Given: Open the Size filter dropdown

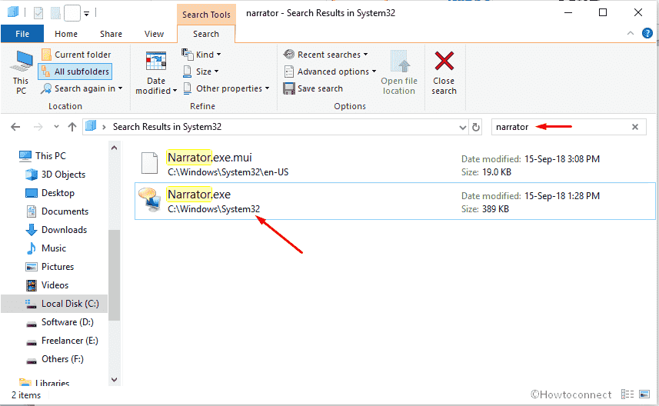Looking at the screenshot, I should click(201, 72).
